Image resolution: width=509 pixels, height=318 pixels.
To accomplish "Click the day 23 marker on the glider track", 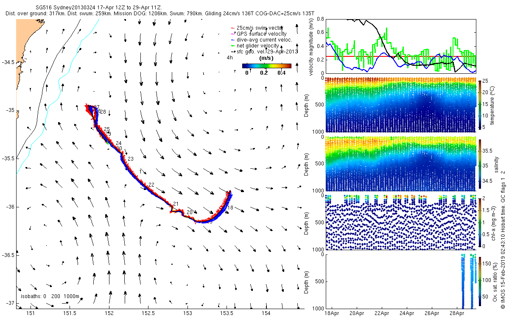I will click(130, 159).
